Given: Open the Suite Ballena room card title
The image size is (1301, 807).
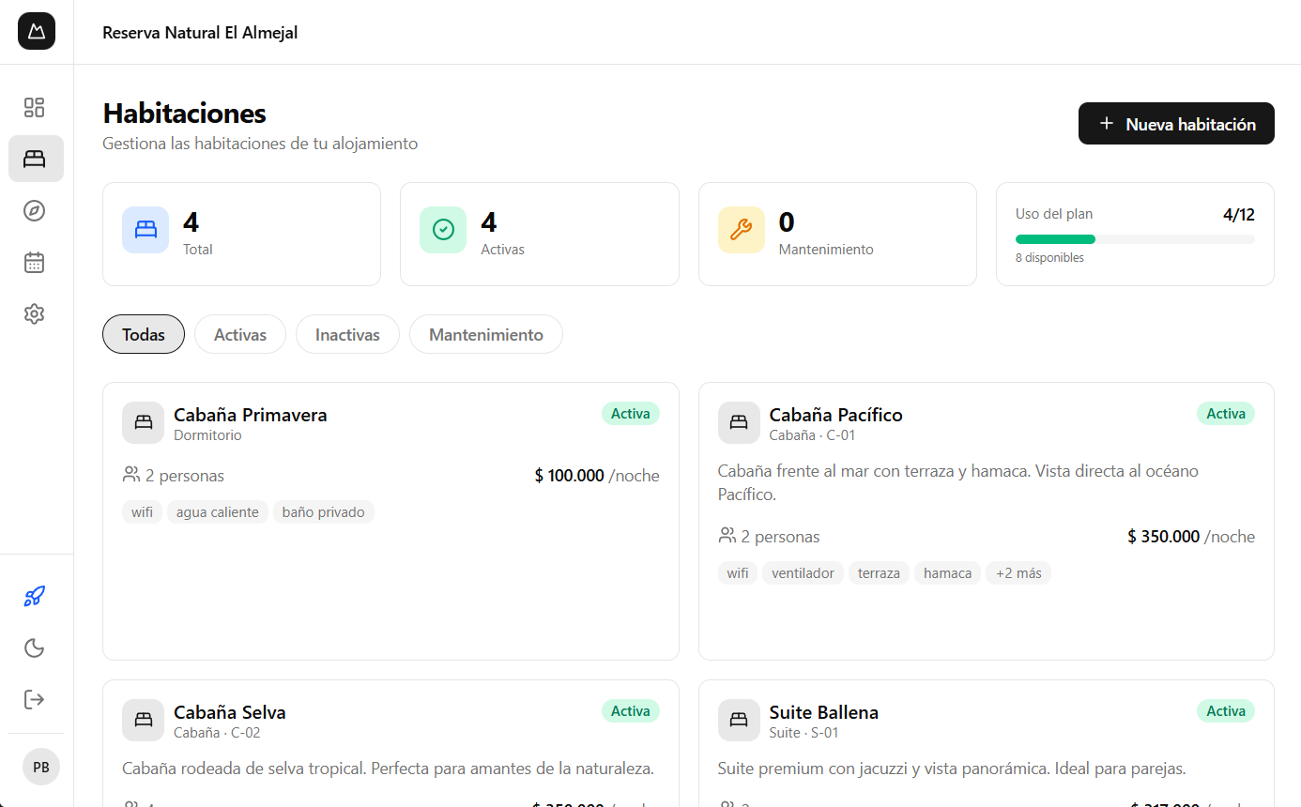Looking at the screenshot, I should (823, 712).
